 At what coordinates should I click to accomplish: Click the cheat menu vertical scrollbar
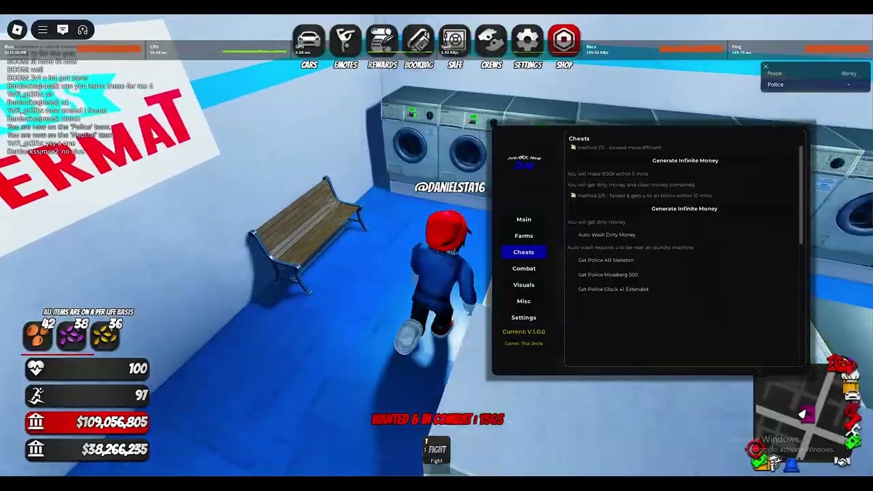pyautogui.click(x=801, y=195)
